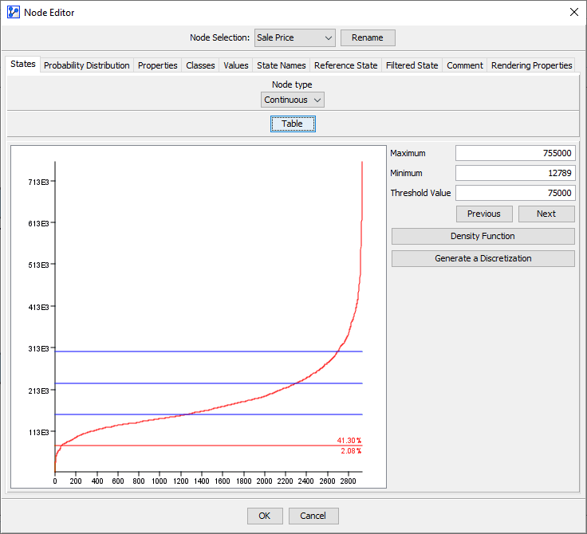Click the Previous threshold button

[484, 214]
